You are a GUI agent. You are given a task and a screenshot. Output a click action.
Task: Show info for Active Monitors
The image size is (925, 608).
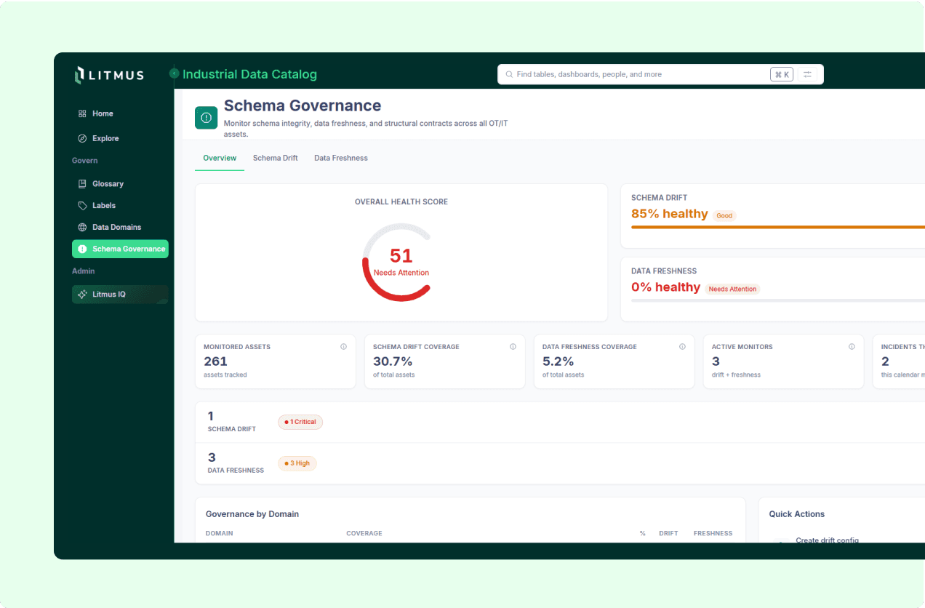click(852, 347)
